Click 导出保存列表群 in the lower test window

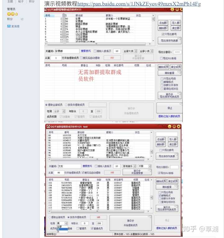click(x=167, y=156)
